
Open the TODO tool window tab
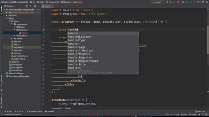pos(19,111)
